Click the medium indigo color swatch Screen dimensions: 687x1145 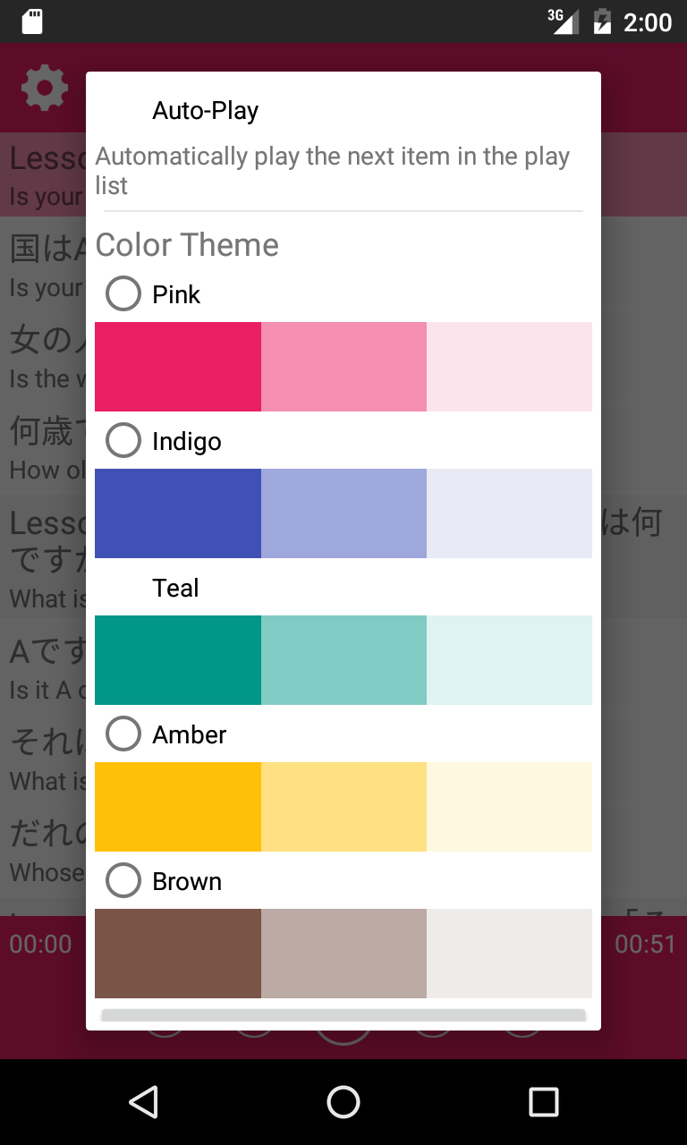(x=343, y=513)
